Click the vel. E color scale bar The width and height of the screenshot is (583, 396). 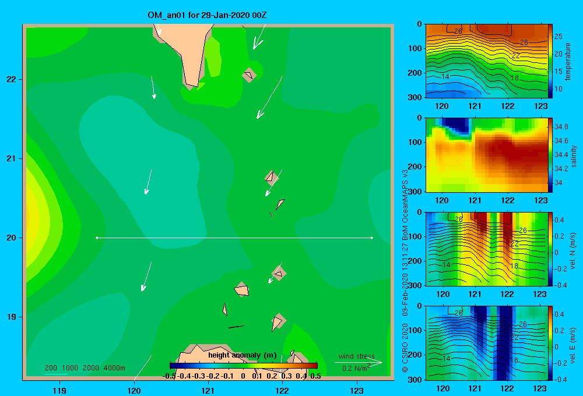pyautogui.click(x=550, y=343)
